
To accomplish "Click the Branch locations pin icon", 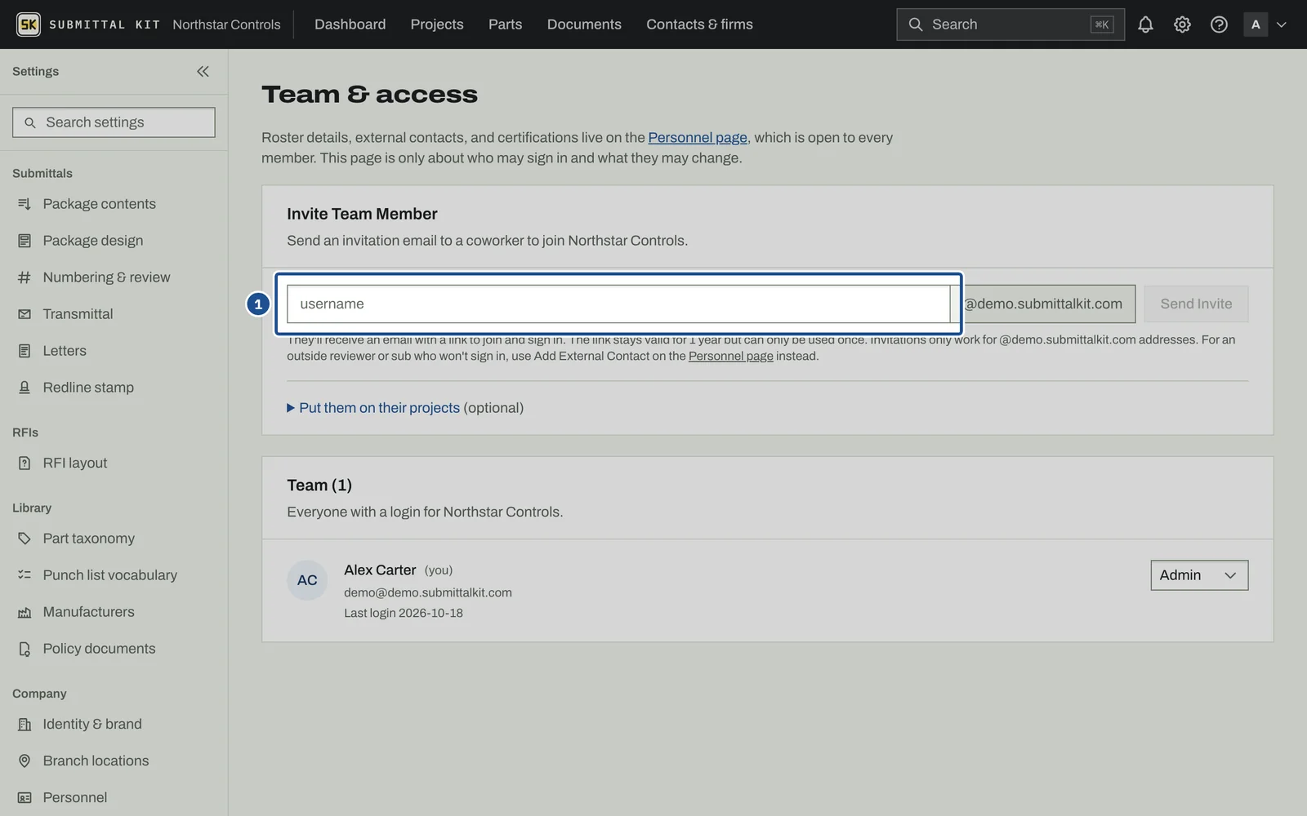I will coord(25,761).
